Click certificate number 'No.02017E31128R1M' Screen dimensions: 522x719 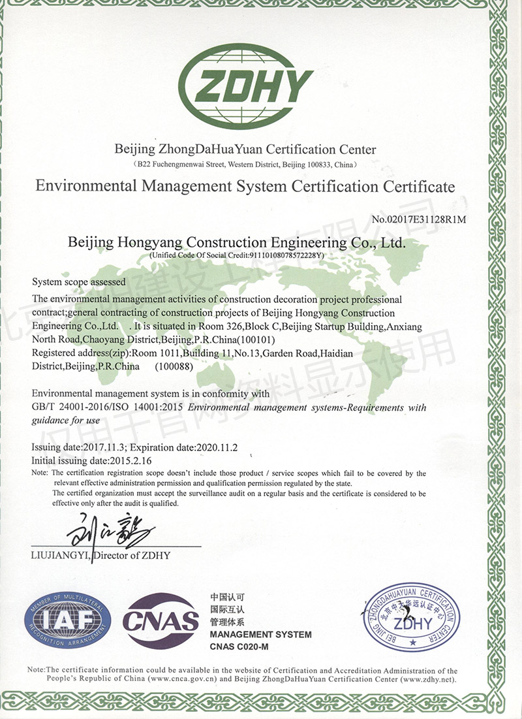[418, 219]
